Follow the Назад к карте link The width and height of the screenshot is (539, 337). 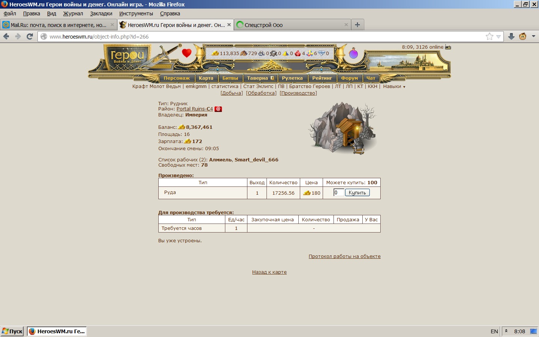pos(269,272)
